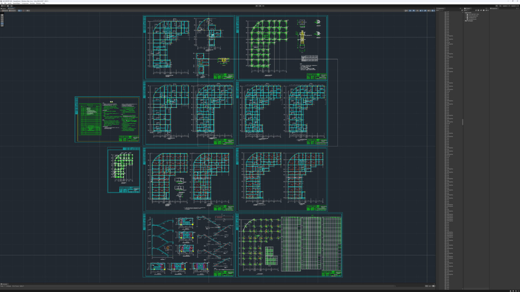
Task: Switch to the Console tab
Action: click(x=4, y=284)
